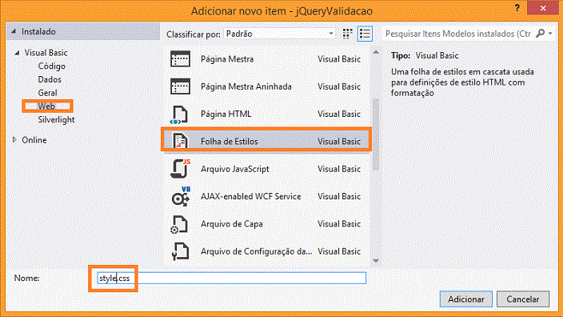Select Página Mestra item name

[x=227, y=59]
